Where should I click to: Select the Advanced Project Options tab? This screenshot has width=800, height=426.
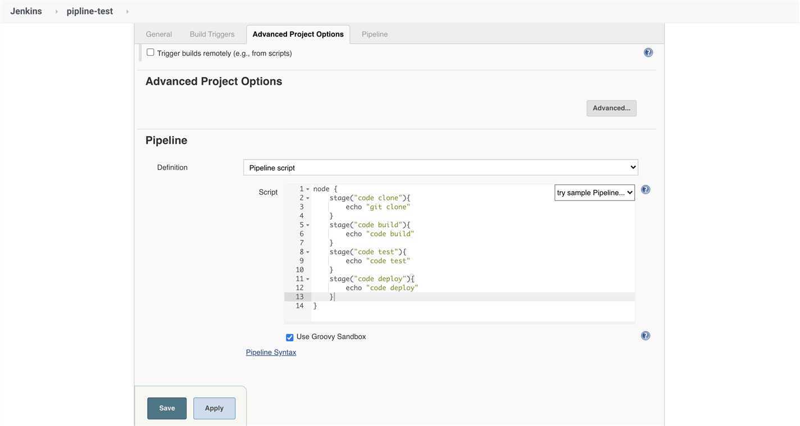[298, 34]
